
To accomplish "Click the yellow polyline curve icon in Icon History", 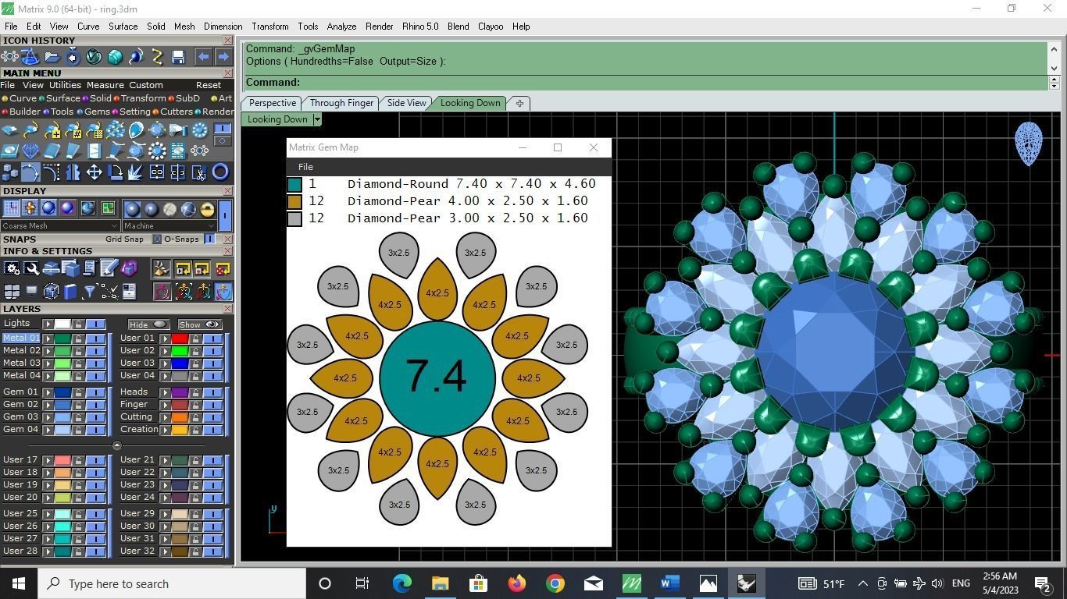I will click(x=157, y=56).
